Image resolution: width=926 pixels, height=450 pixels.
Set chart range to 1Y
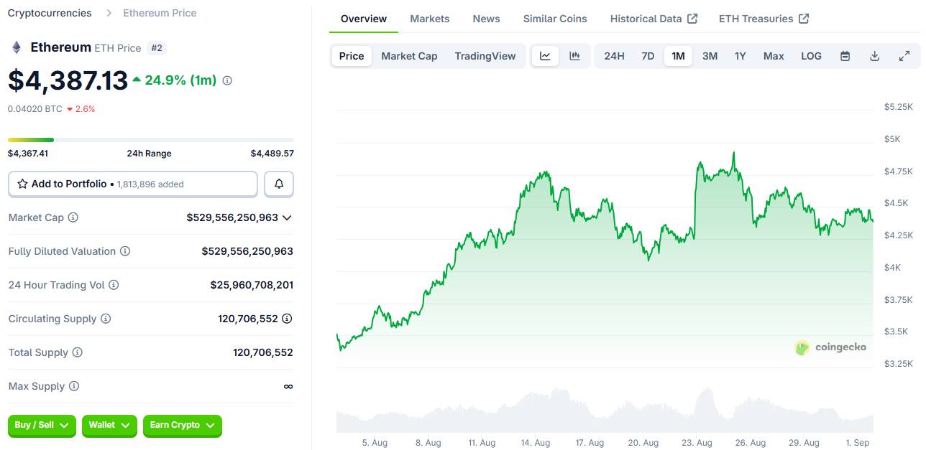click(x=740, y=56)
